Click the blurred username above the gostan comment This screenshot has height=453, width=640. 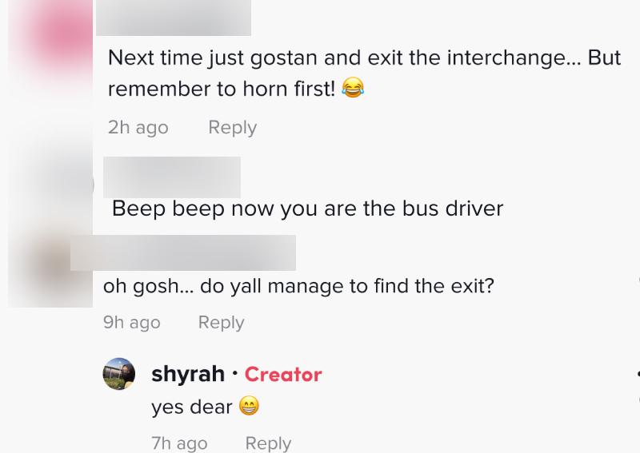coord(174,18)
